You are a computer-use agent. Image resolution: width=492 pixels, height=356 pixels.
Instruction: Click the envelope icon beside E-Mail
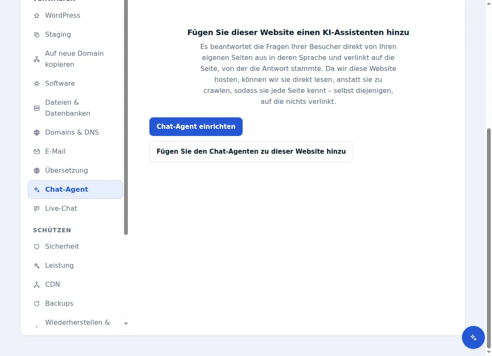[x=37, y=152]
